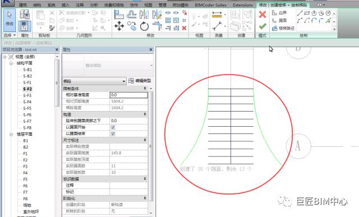The height and width of the screenshot is (217, 359).
Task: Open the 体量和场地 ribbon tab
Action: (x=114, y=5)
